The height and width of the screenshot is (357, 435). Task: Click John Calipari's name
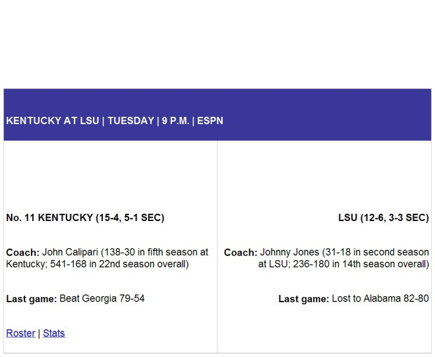(x=70, y=252)
